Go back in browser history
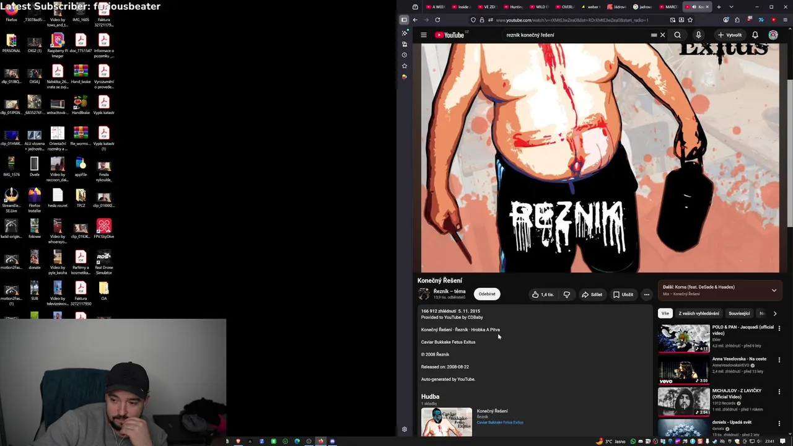This screenshot has width=793, height=446. pyautogui.click(x=415, y=20)
